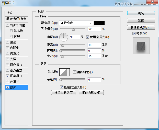
Task: Open the contour curve thumbnail editor
Action: pyautogui.click(x=63, y=72)
